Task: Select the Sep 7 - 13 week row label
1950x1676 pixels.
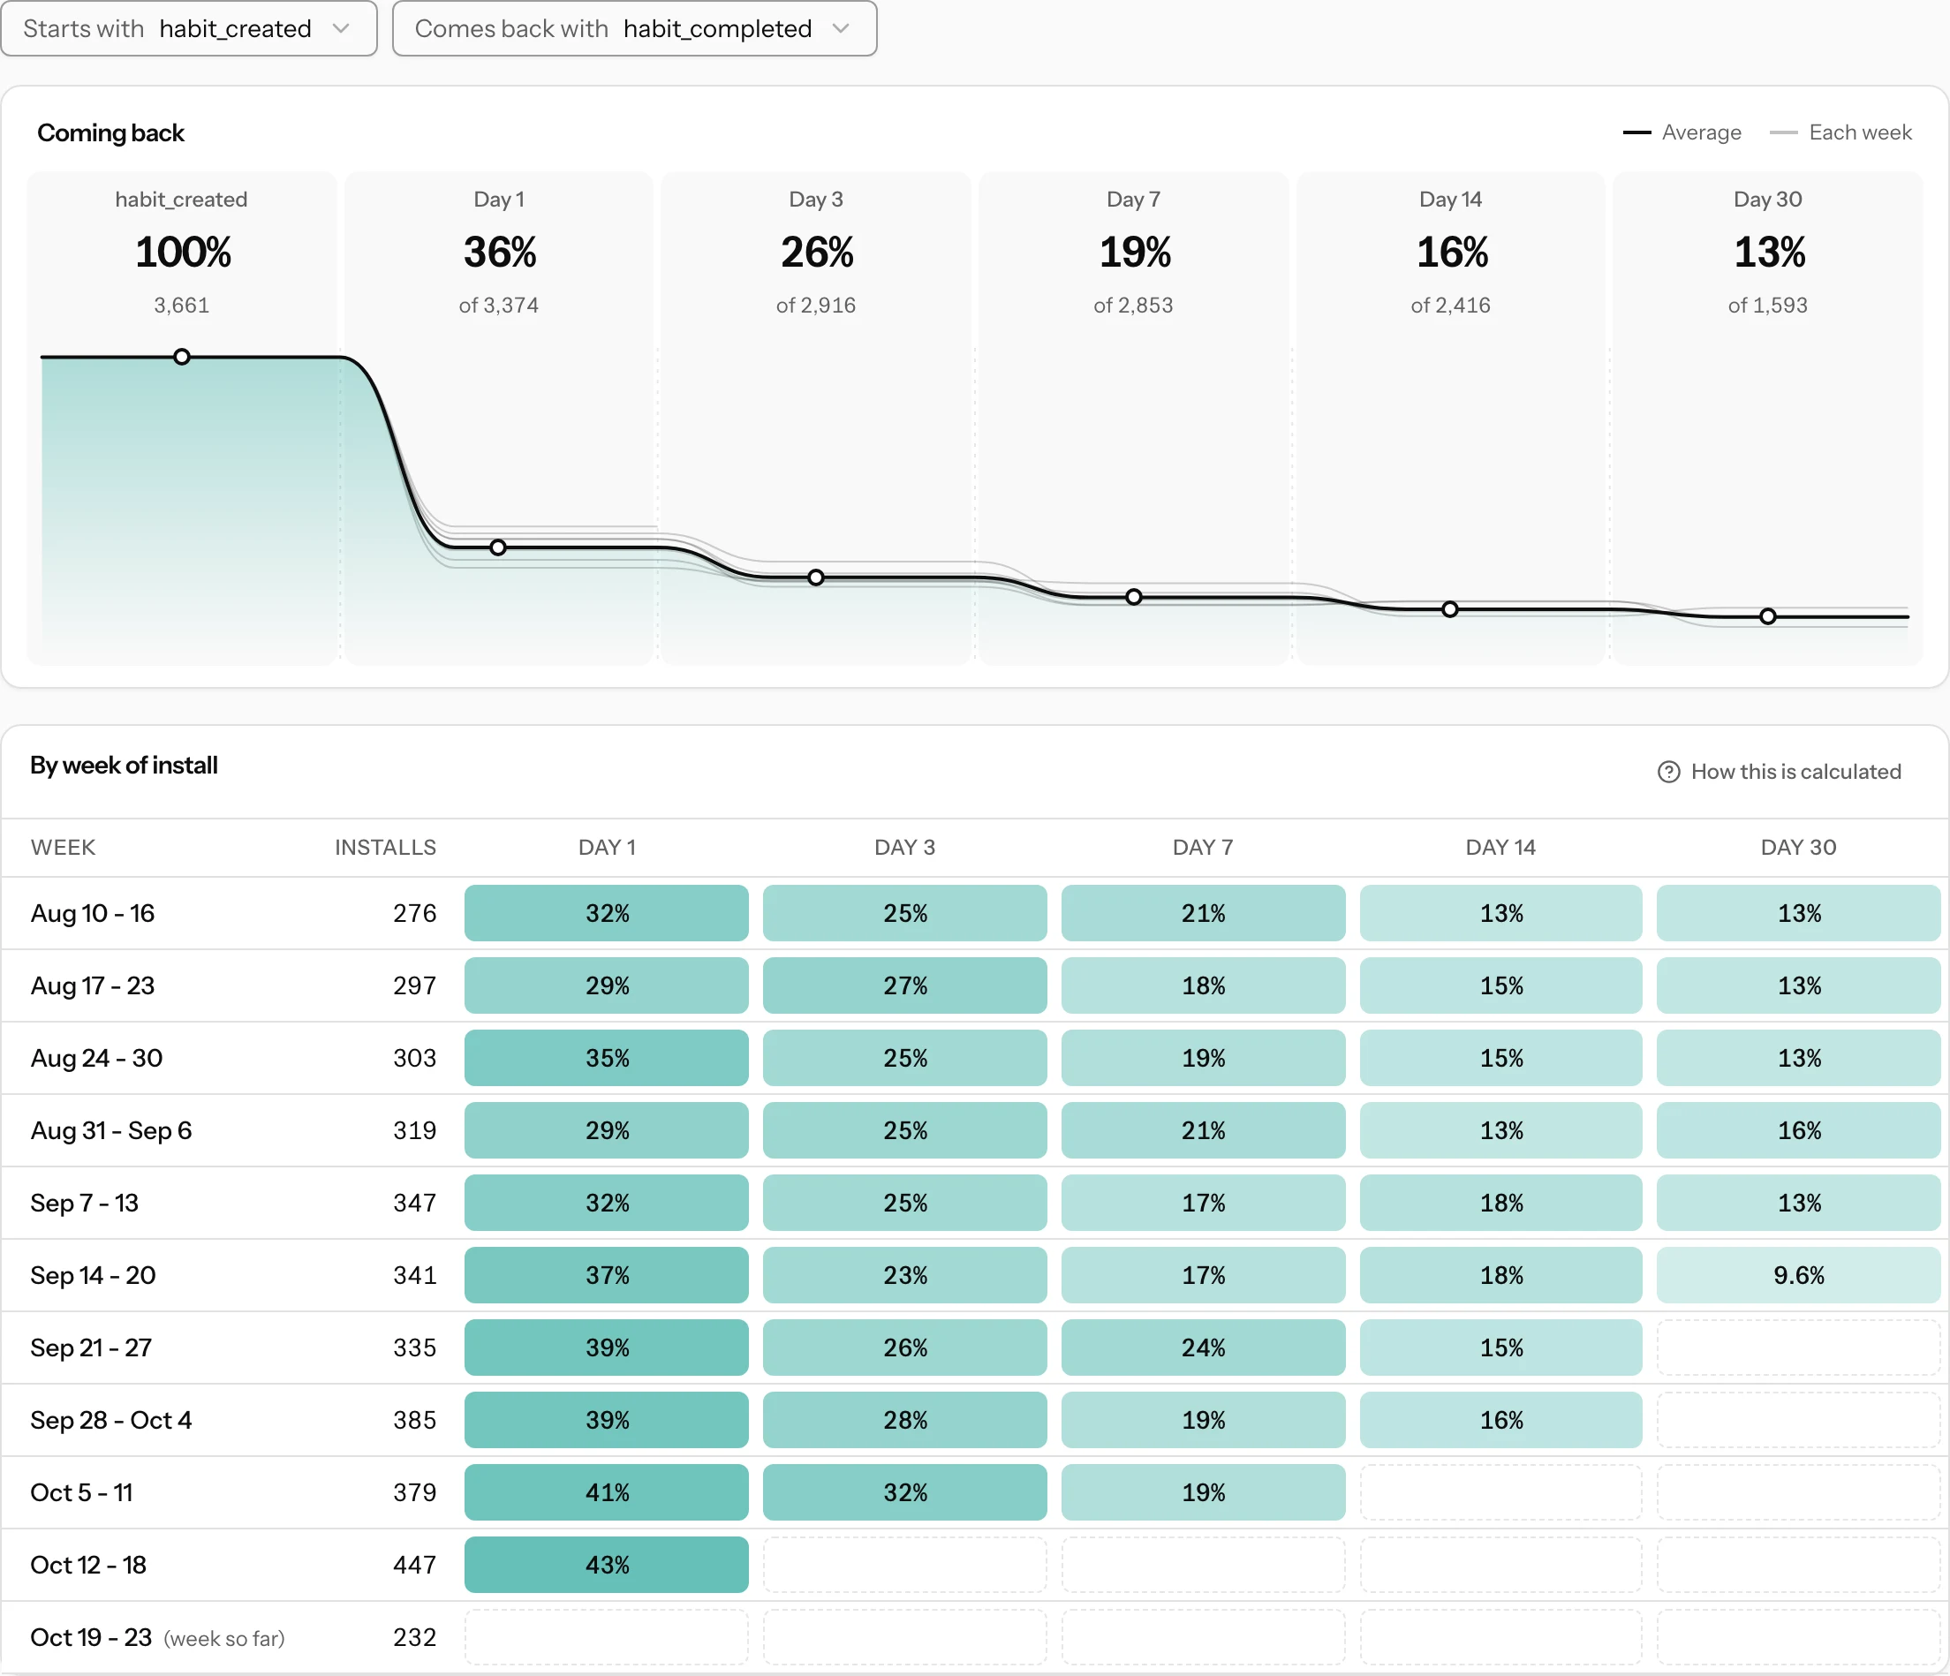Action: (x=84, y=1203)
